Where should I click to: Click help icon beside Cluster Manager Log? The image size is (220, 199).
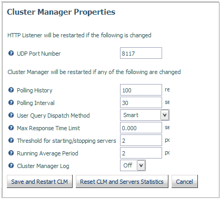(11, 165)
